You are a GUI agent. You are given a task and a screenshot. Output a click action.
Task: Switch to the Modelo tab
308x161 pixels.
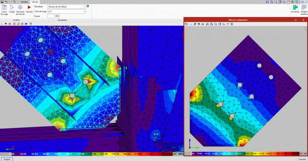[x=24, y=2]
